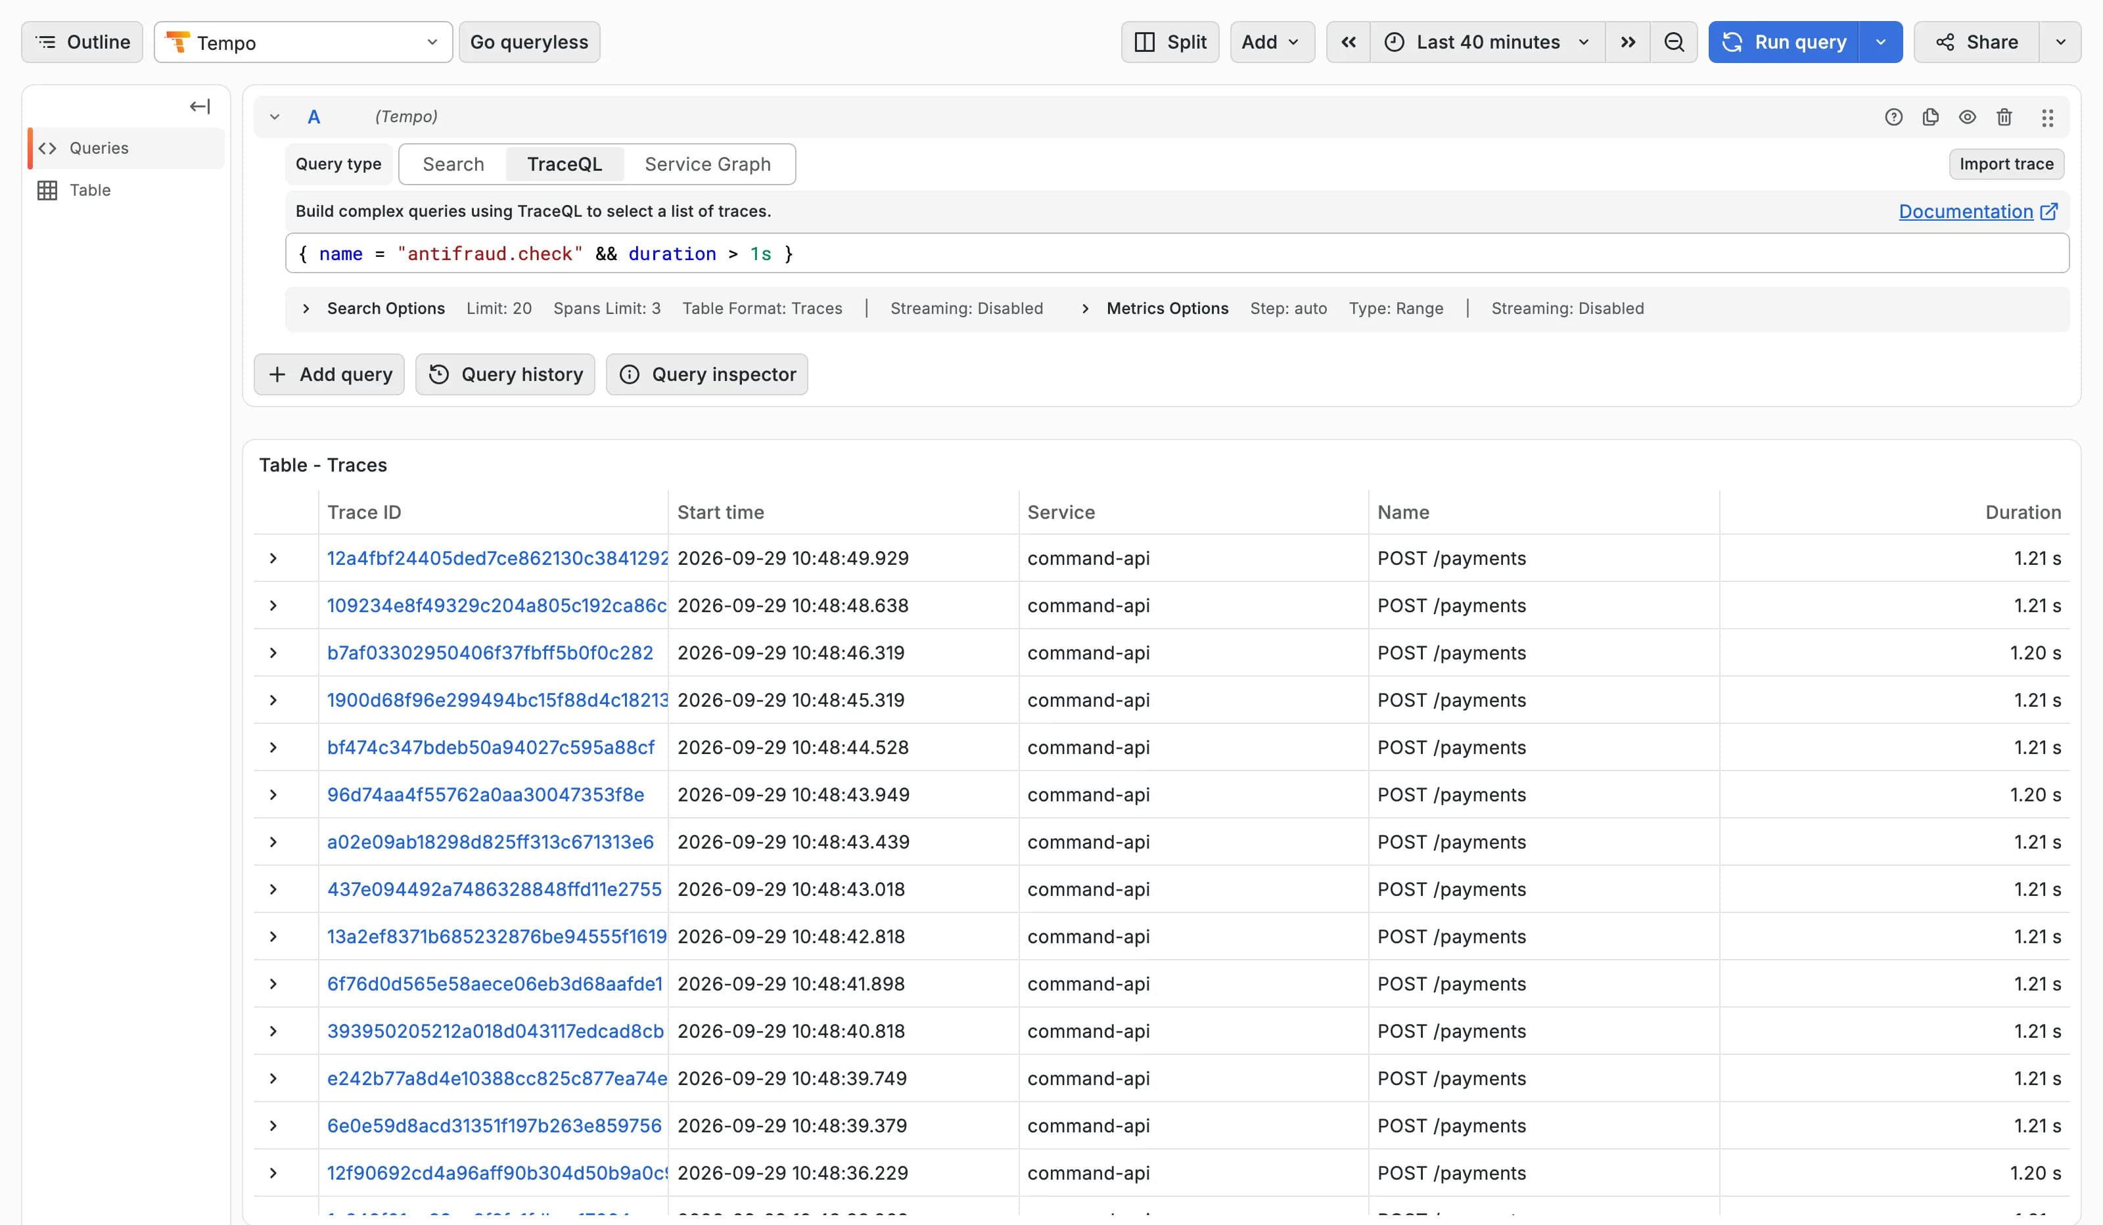The image size is (2103, 1225).
Task: Switch to the Search query type
Action: tap(453, 164)
